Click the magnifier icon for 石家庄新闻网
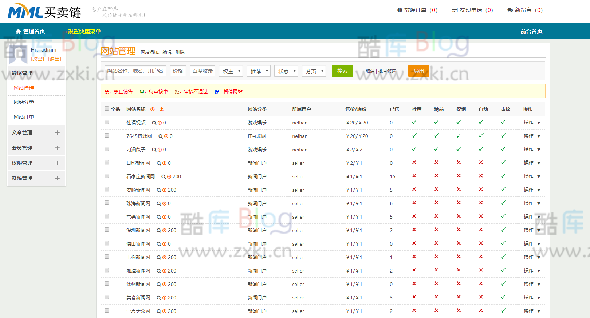Screen dimensions: 590x318 point(164,177)
